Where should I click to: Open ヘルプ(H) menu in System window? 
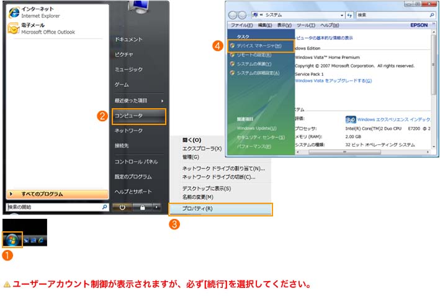pyautogui.click(x=330, y=25)
